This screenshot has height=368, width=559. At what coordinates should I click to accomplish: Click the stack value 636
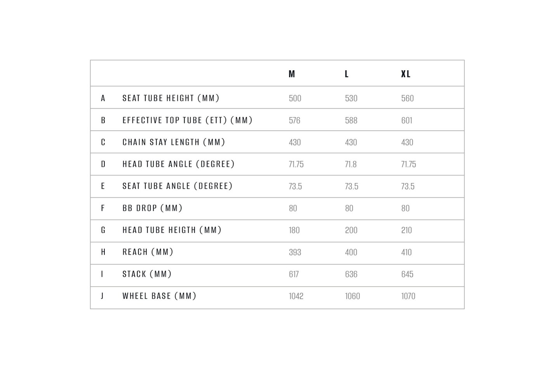point(351,274)
